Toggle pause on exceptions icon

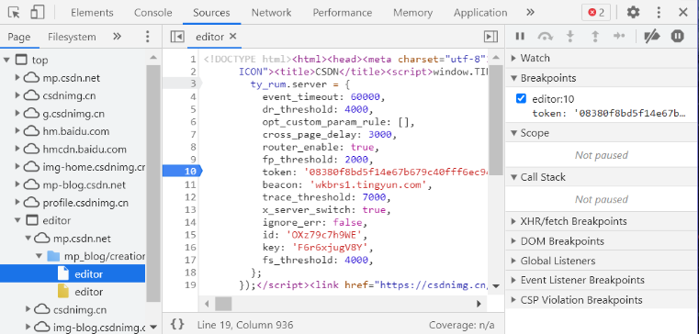[677, 36]
